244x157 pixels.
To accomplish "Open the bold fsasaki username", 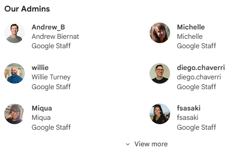I will coord(188,108).
